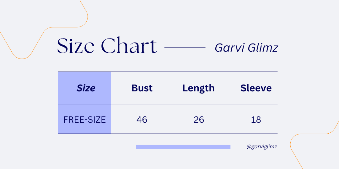
Task: Click the word "Size" in the large heading
Action: coord(76,46)
